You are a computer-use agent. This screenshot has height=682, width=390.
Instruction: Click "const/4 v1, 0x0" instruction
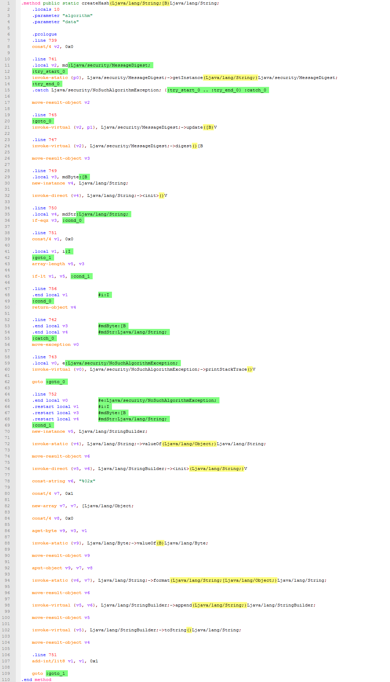[x=53, y=239]
